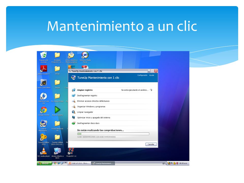Open Ayuda link in TuneUp header
Screen dimensions: 244x183
[x=151, y=75]
